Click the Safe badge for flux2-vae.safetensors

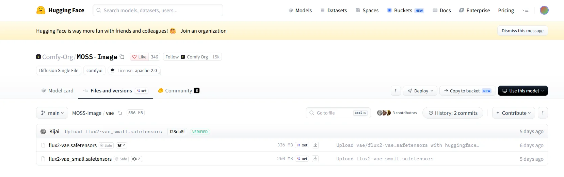[106, 145]
